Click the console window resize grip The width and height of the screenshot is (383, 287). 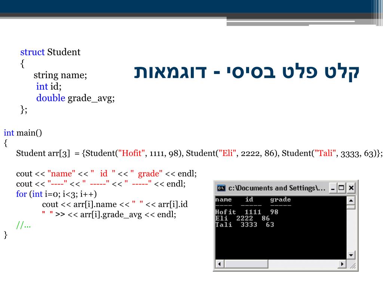pyautogui.click(x=352, y=265)
